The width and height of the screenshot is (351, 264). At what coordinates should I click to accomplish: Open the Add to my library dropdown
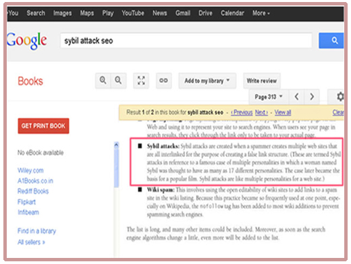(207, 81)
